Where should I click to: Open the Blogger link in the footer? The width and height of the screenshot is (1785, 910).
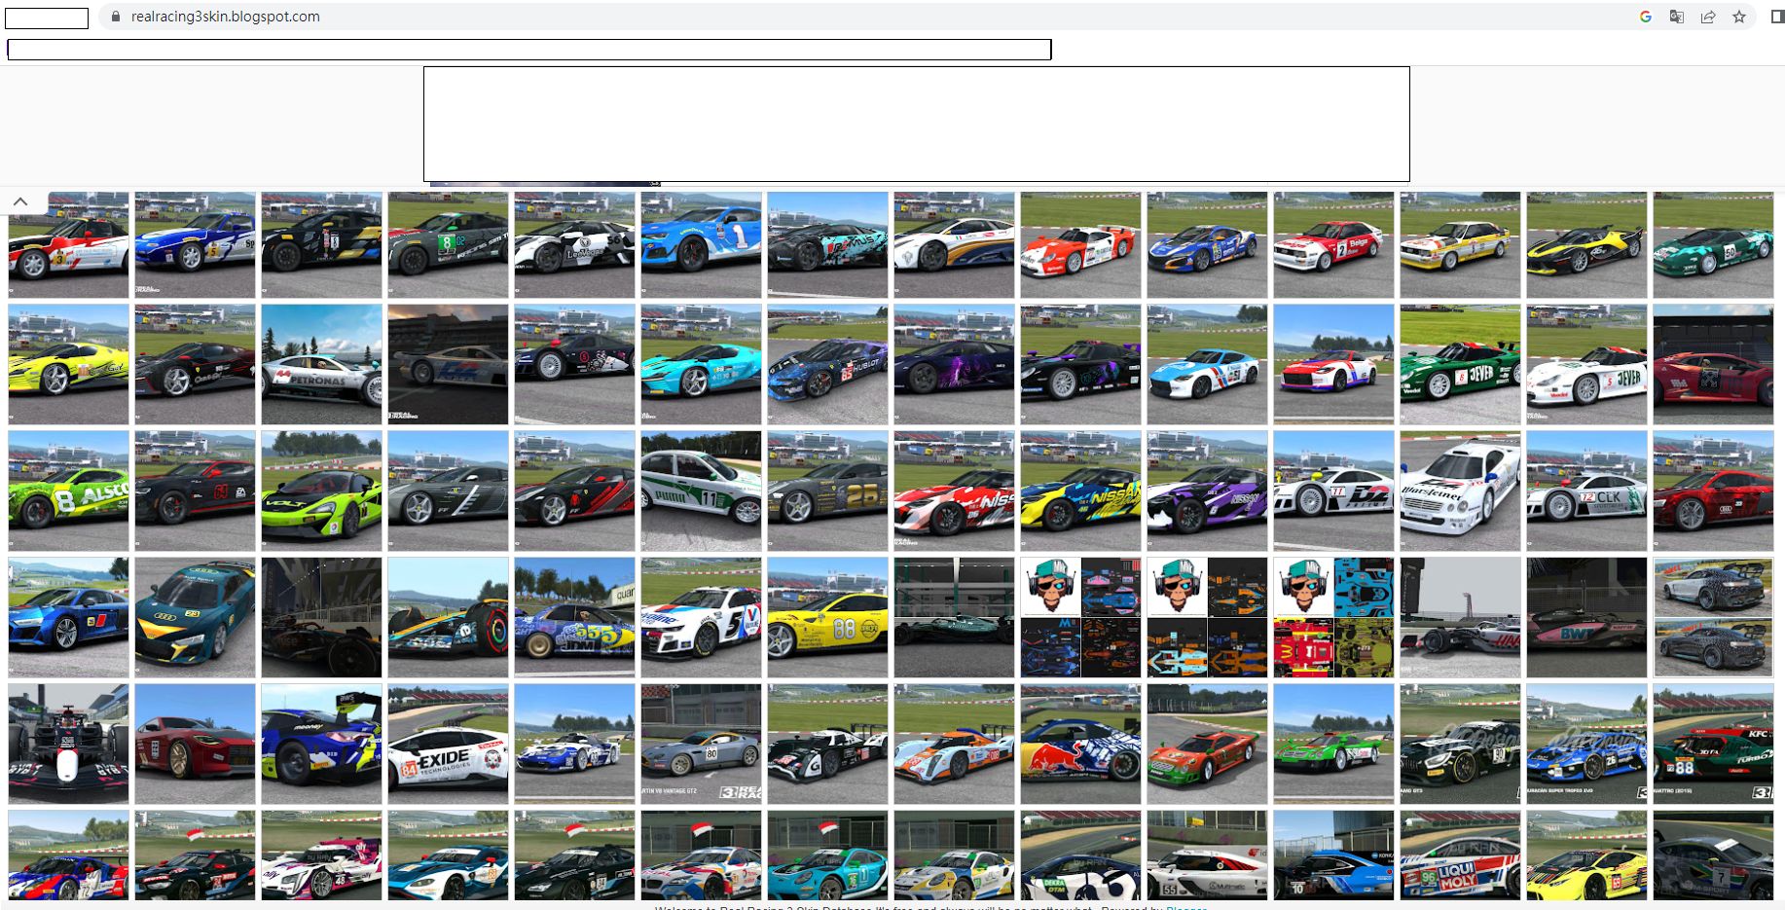1185,907
